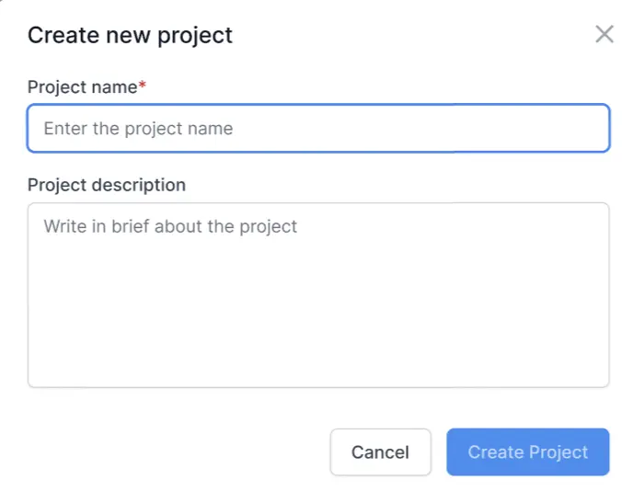The height and width of the screenshot is (491, 633).
Task: Submit the form with Create Project
Action: (x=527, y=451)
